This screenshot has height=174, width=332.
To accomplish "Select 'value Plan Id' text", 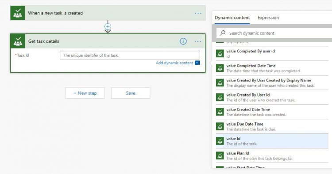I will coord(238,153).
